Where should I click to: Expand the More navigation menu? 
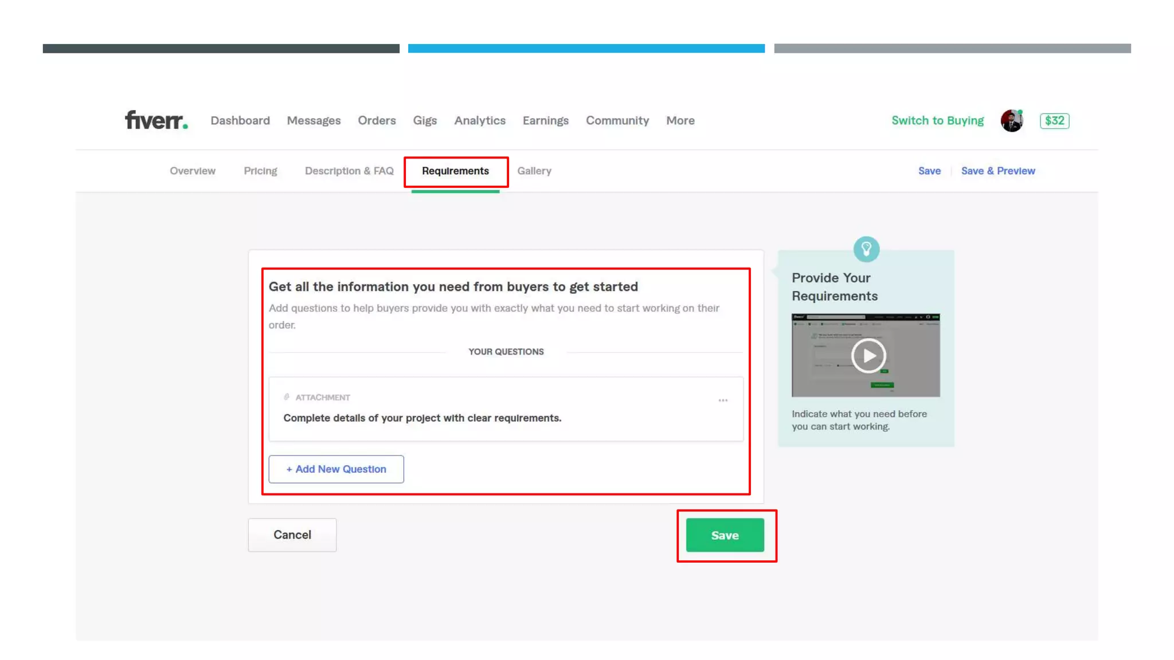click(680, 121)
